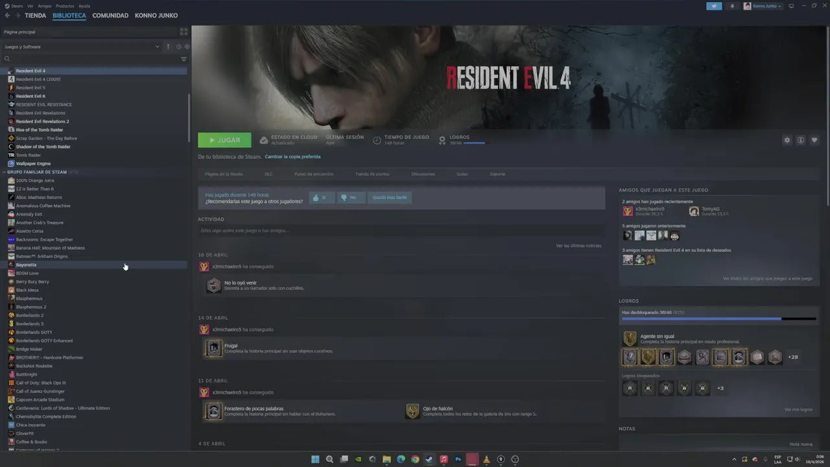Select Resident Evil 6 in library list

coord(94,96)
